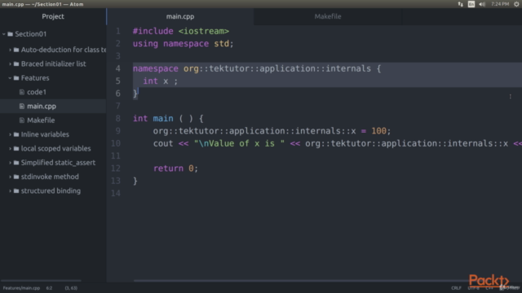This screenshot has width=522, height=293.
Task: Expand the Braced initializer list folder
Action: coord(10,63)
